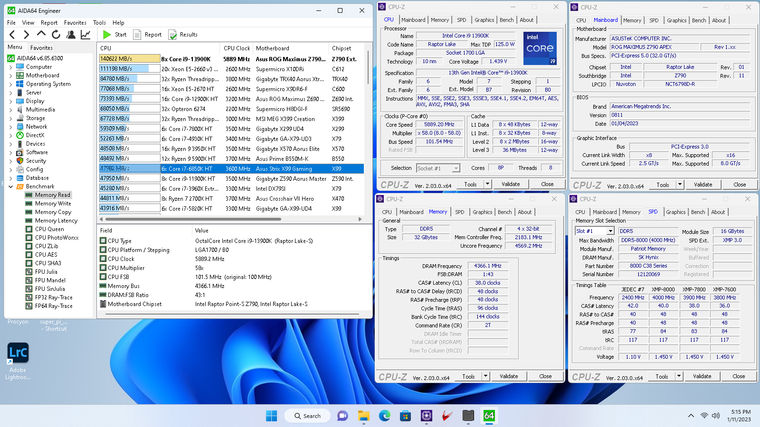Switch to Favorites tab in AIDA64 sidebar
760x427 pixels.
click(x=41, y=48)
